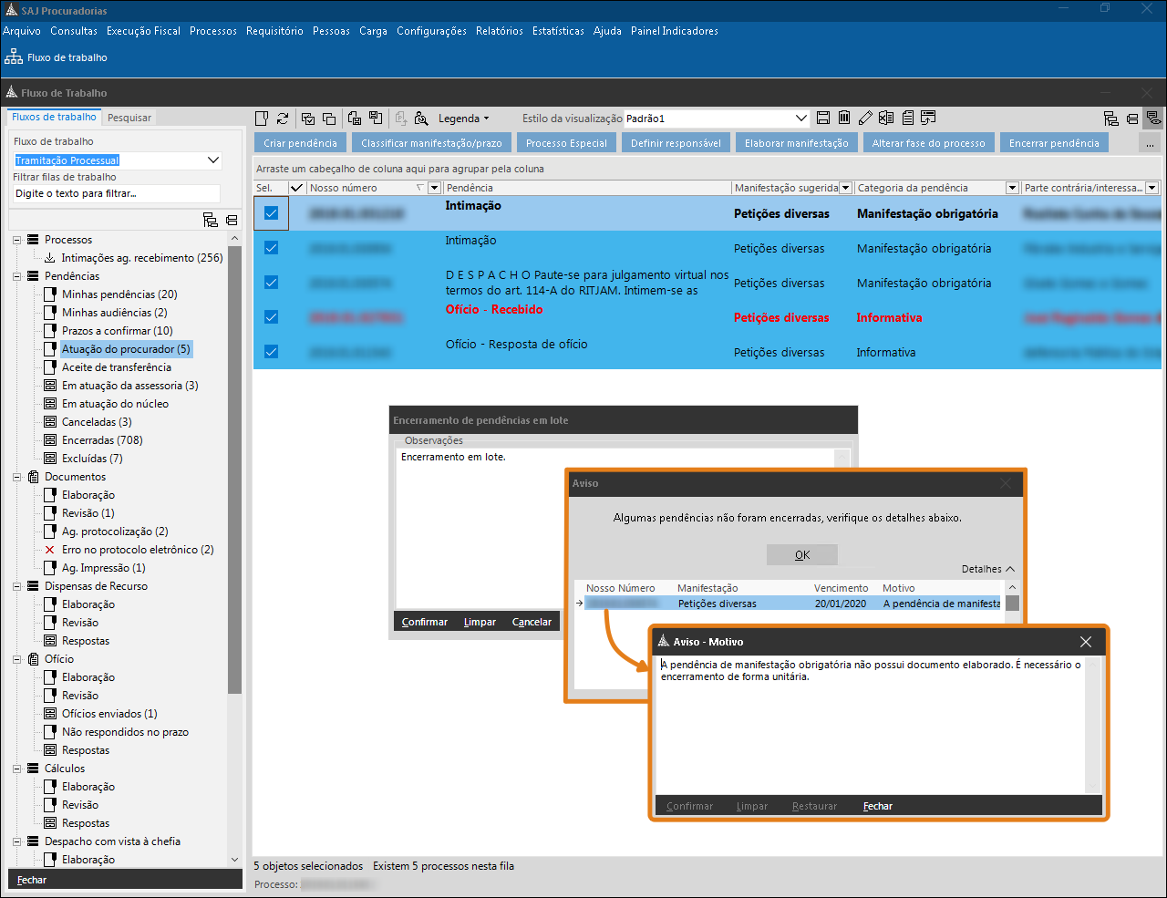Click the Encerrar pendência button
This screenshot has height=898, width=1167.
(1054, 143)
